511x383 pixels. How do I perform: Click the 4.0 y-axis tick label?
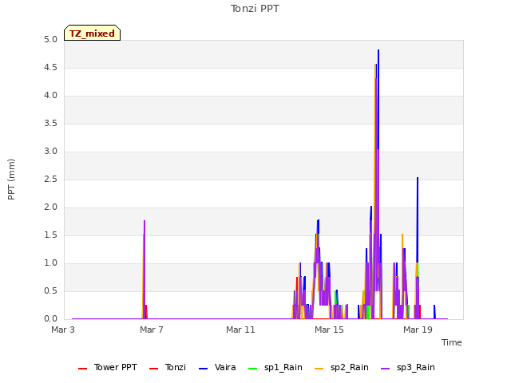[50, 96]
